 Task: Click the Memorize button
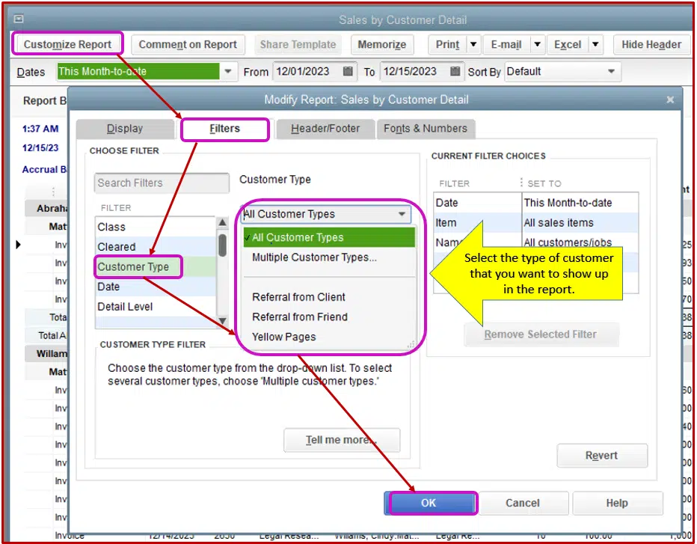pyautogui.click(x=382, y=44)
